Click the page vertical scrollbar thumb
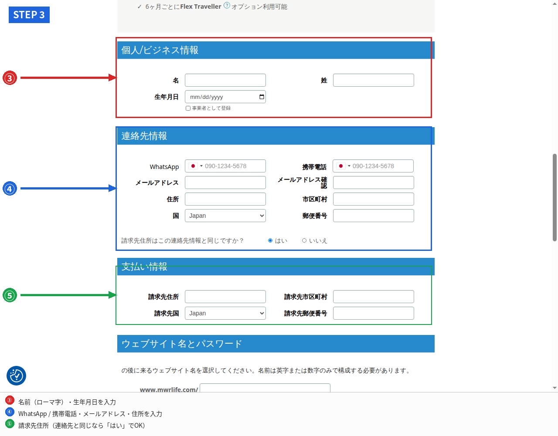This screenshot has width=558, height=436. coord(555,197)
